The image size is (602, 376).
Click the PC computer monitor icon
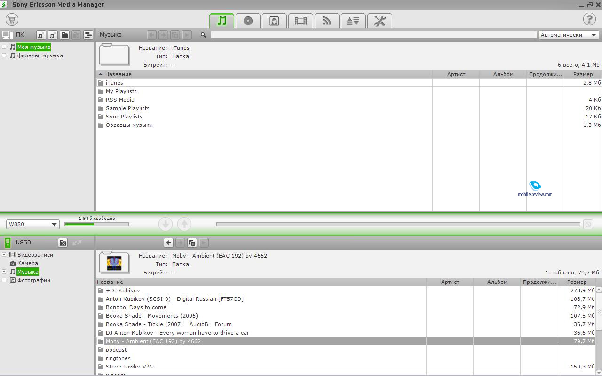pyautogui.click(x=7, y=35)
